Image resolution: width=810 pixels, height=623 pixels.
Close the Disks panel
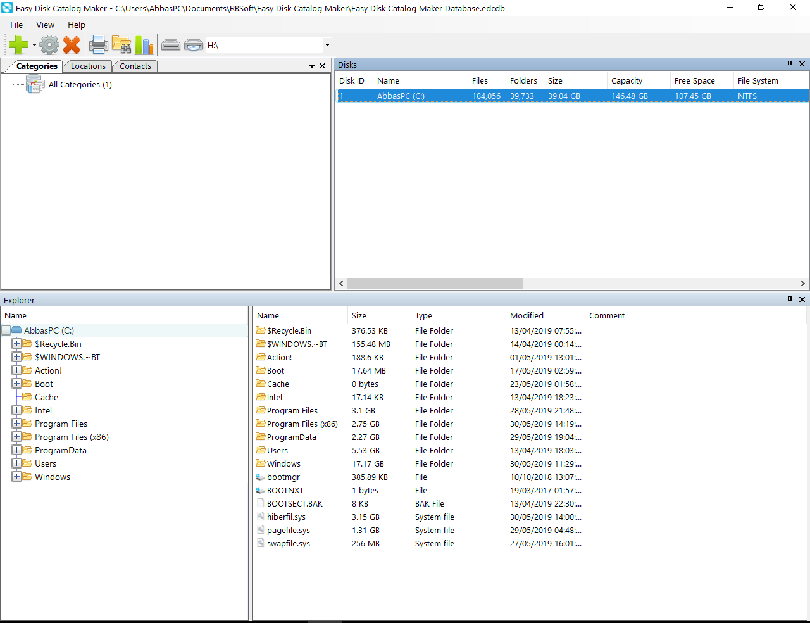pos(802,64)
